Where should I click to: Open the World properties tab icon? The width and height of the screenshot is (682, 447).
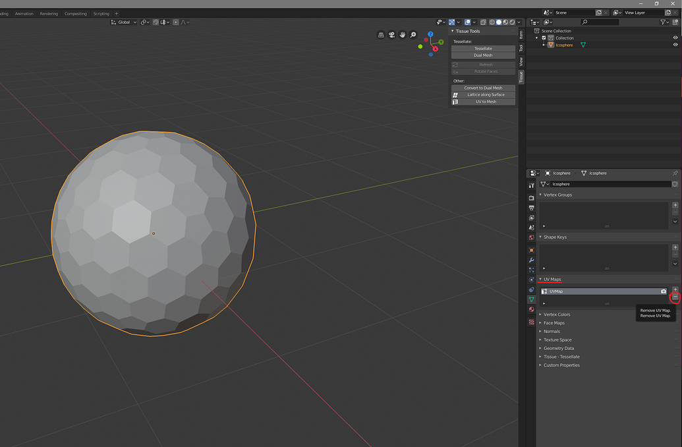coord(532,237)
